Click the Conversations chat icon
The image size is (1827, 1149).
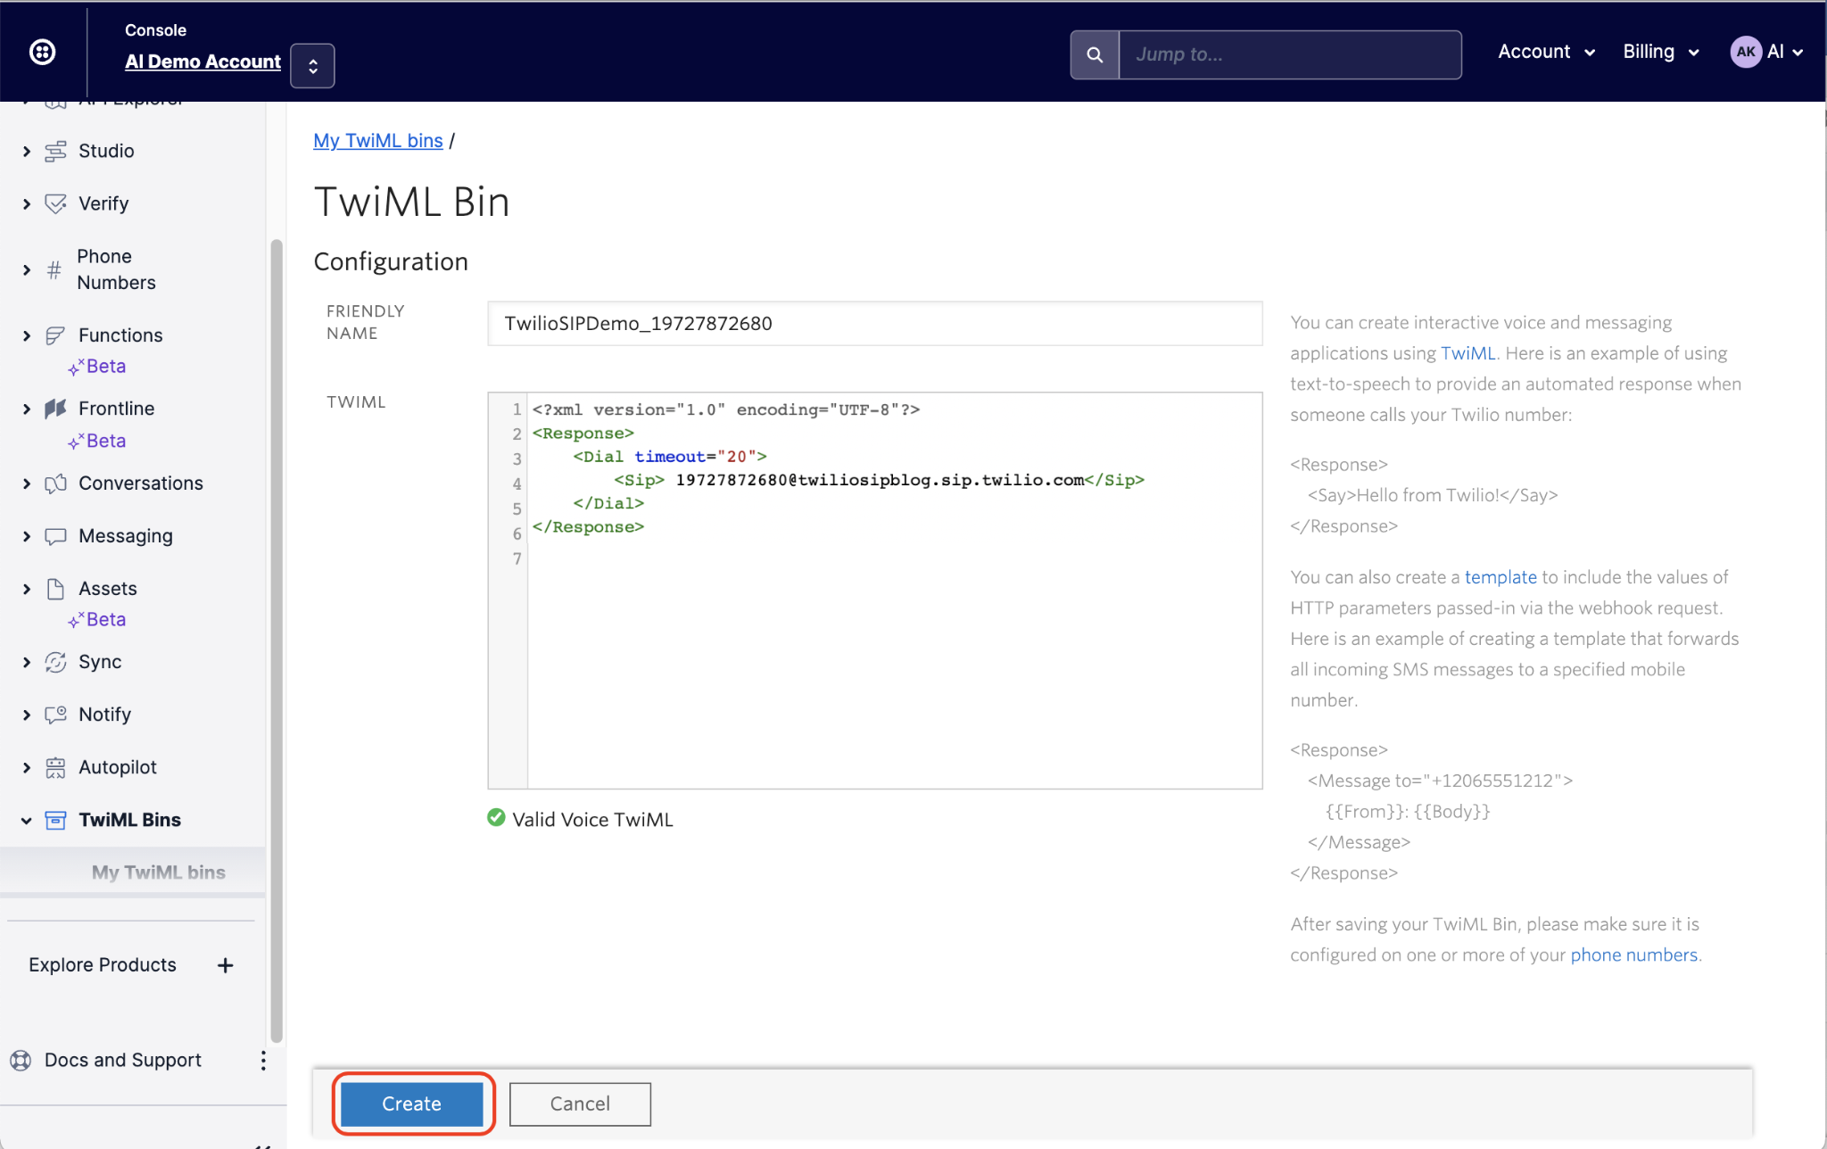pos(55,484)
